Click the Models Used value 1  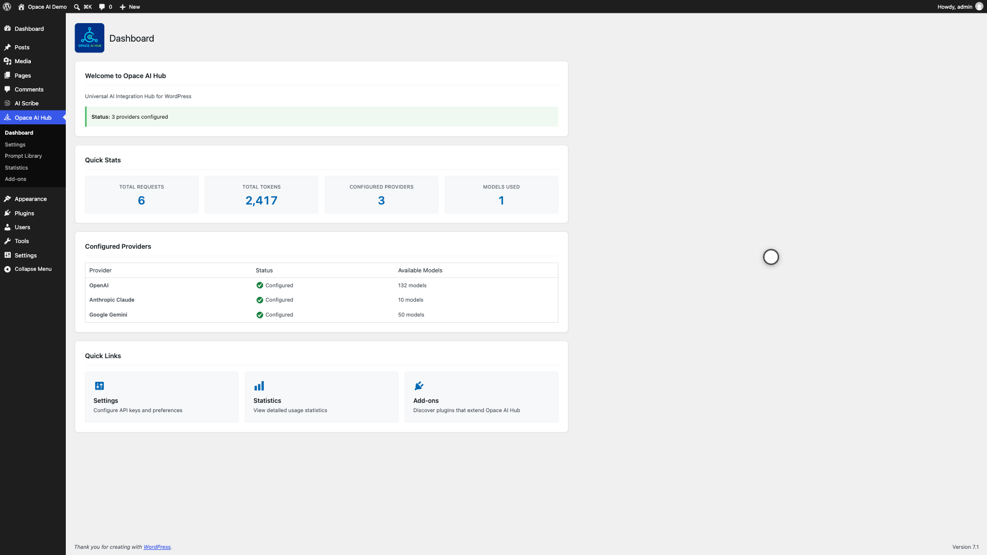tap(501, 200)
